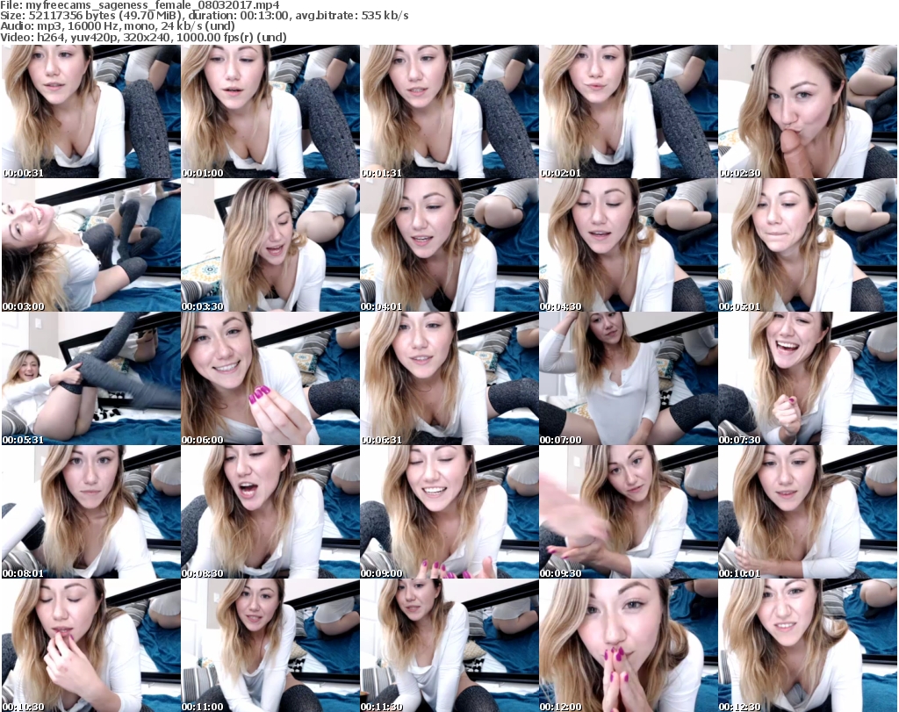Click the 'Audio: mp3, 16000 Hz' line
Screen dimensions: 899x712
pyautogui.click(x=118, y=26)
